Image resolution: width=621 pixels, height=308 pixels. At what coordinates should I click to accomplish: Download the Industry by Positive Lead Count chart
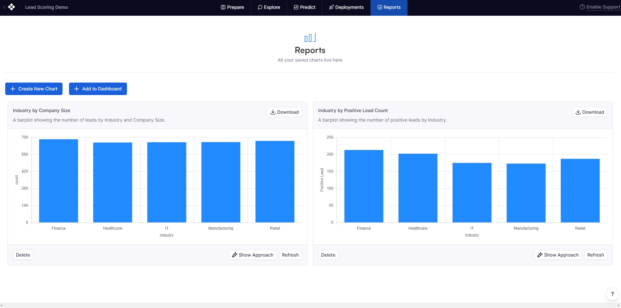click(x=590, y=112)
